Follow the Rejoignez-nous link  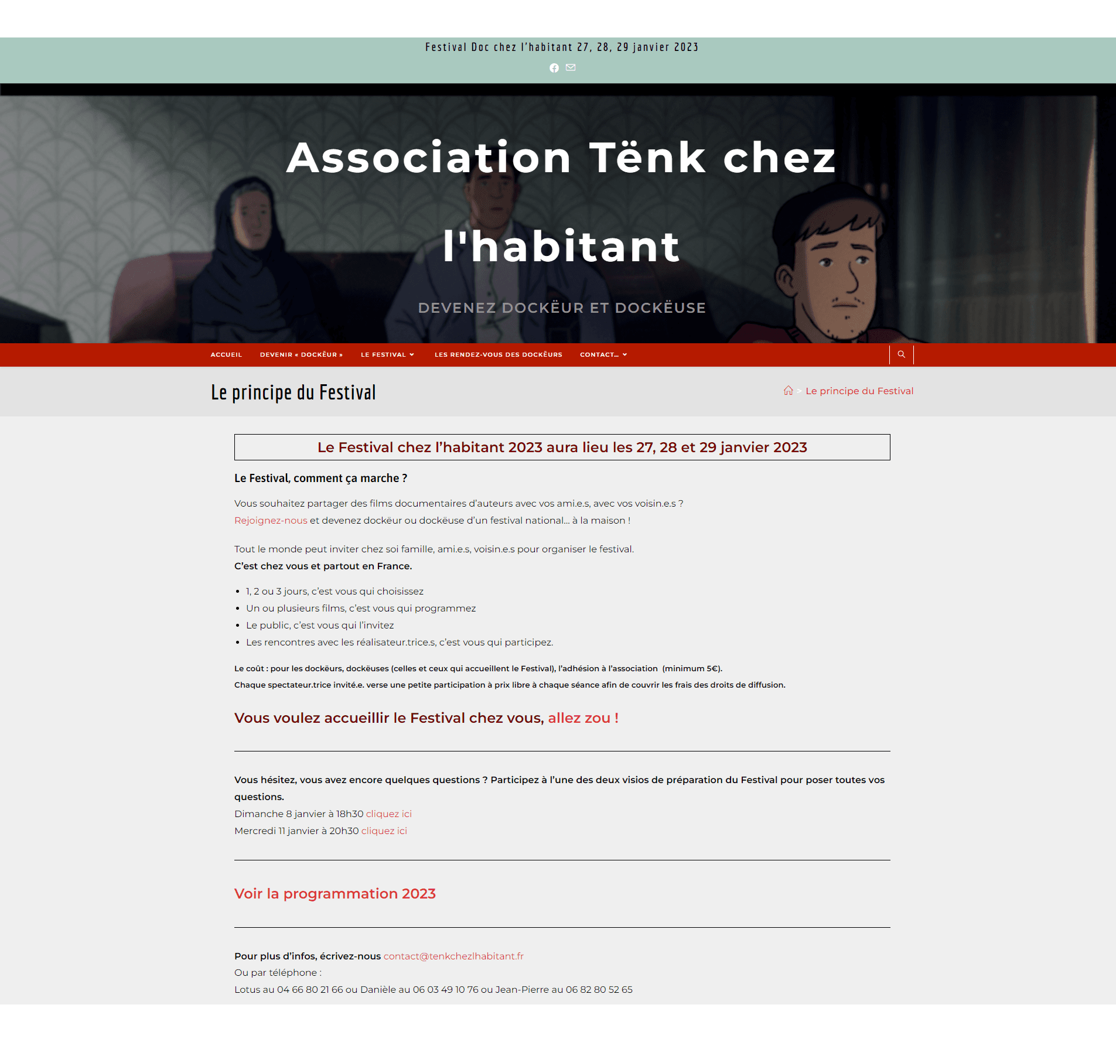click(271, 520)
